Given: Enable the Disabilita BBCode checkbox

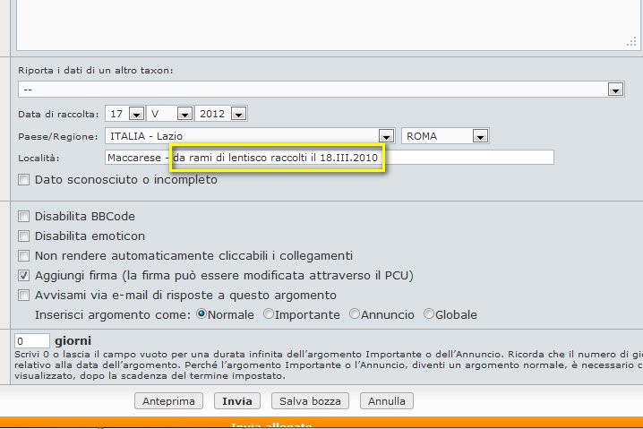Looking at the screenshot, I should click(24, 217).
